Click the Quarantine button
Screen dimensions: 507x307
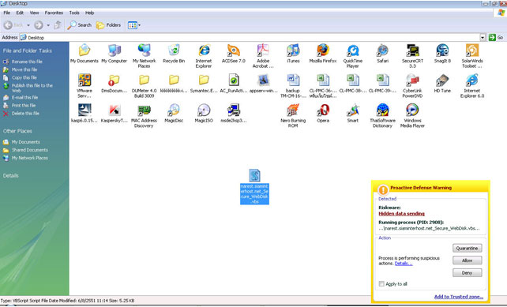click(467, 248)
